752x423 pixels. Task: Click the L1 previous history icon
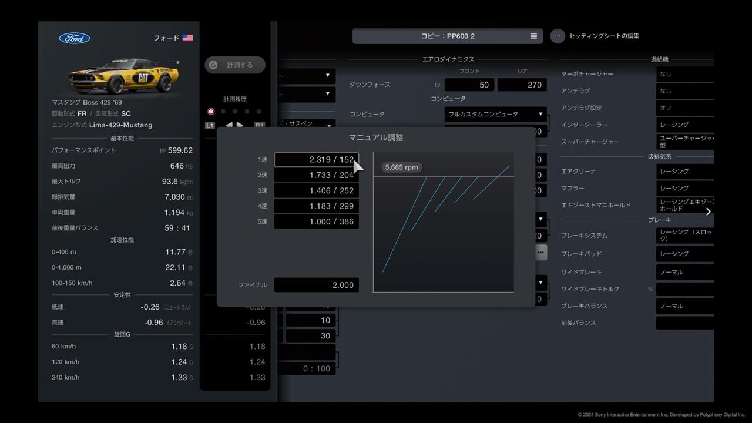(x=210, y=125)
